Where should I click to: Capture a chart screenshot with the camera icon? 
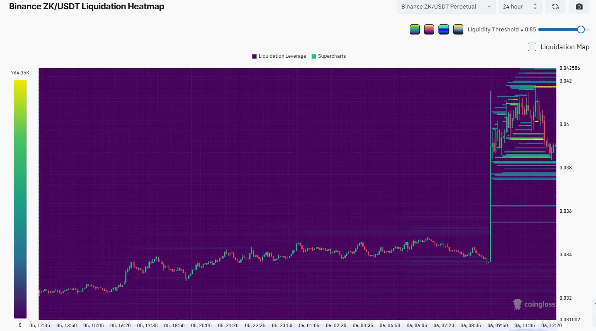(579, 7)
